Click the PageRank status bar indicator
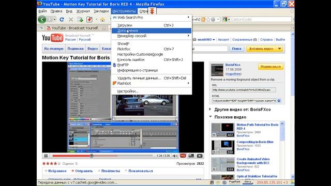The width and height of the screenshot is (331, 186). pos(234,182)
